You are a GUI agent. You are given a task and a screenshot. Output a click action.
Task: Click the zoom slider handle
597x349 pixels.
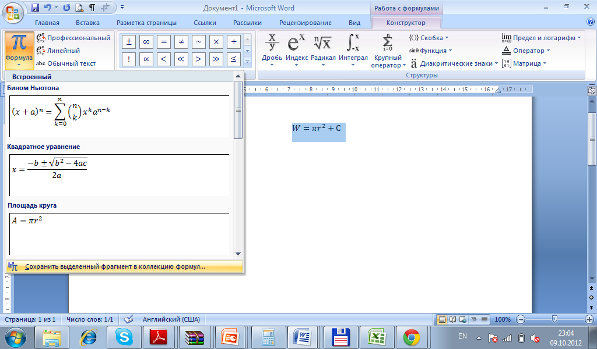coord(555,319)
